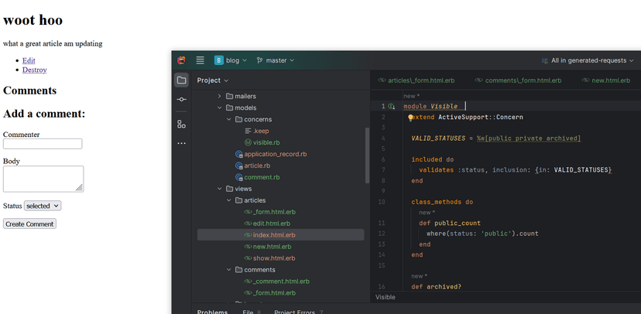Click the RubyMine application logo icon

tap(181, 60)
